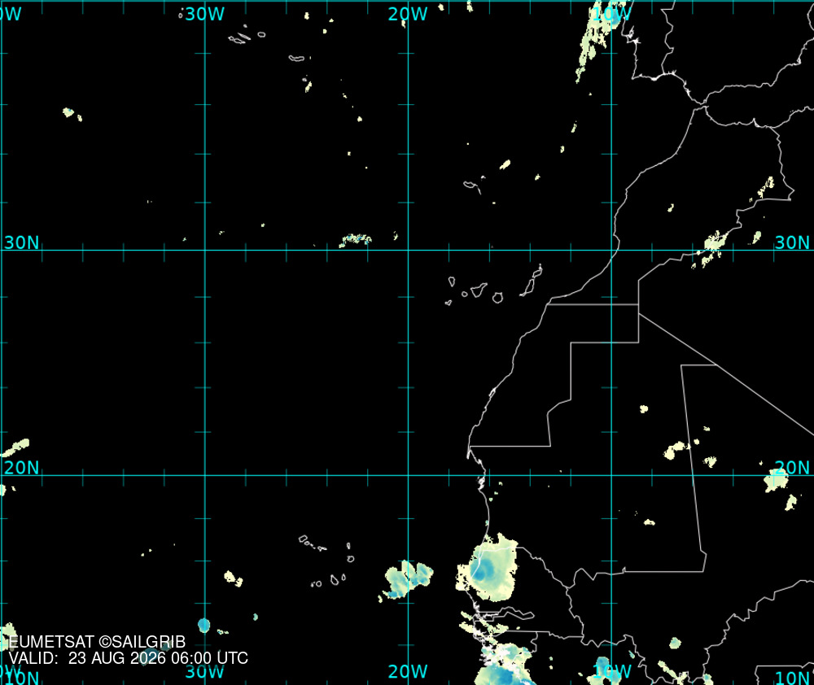814x685 pixels.
Task: Click the 20N latitude label on left edge
Action: 21,468
